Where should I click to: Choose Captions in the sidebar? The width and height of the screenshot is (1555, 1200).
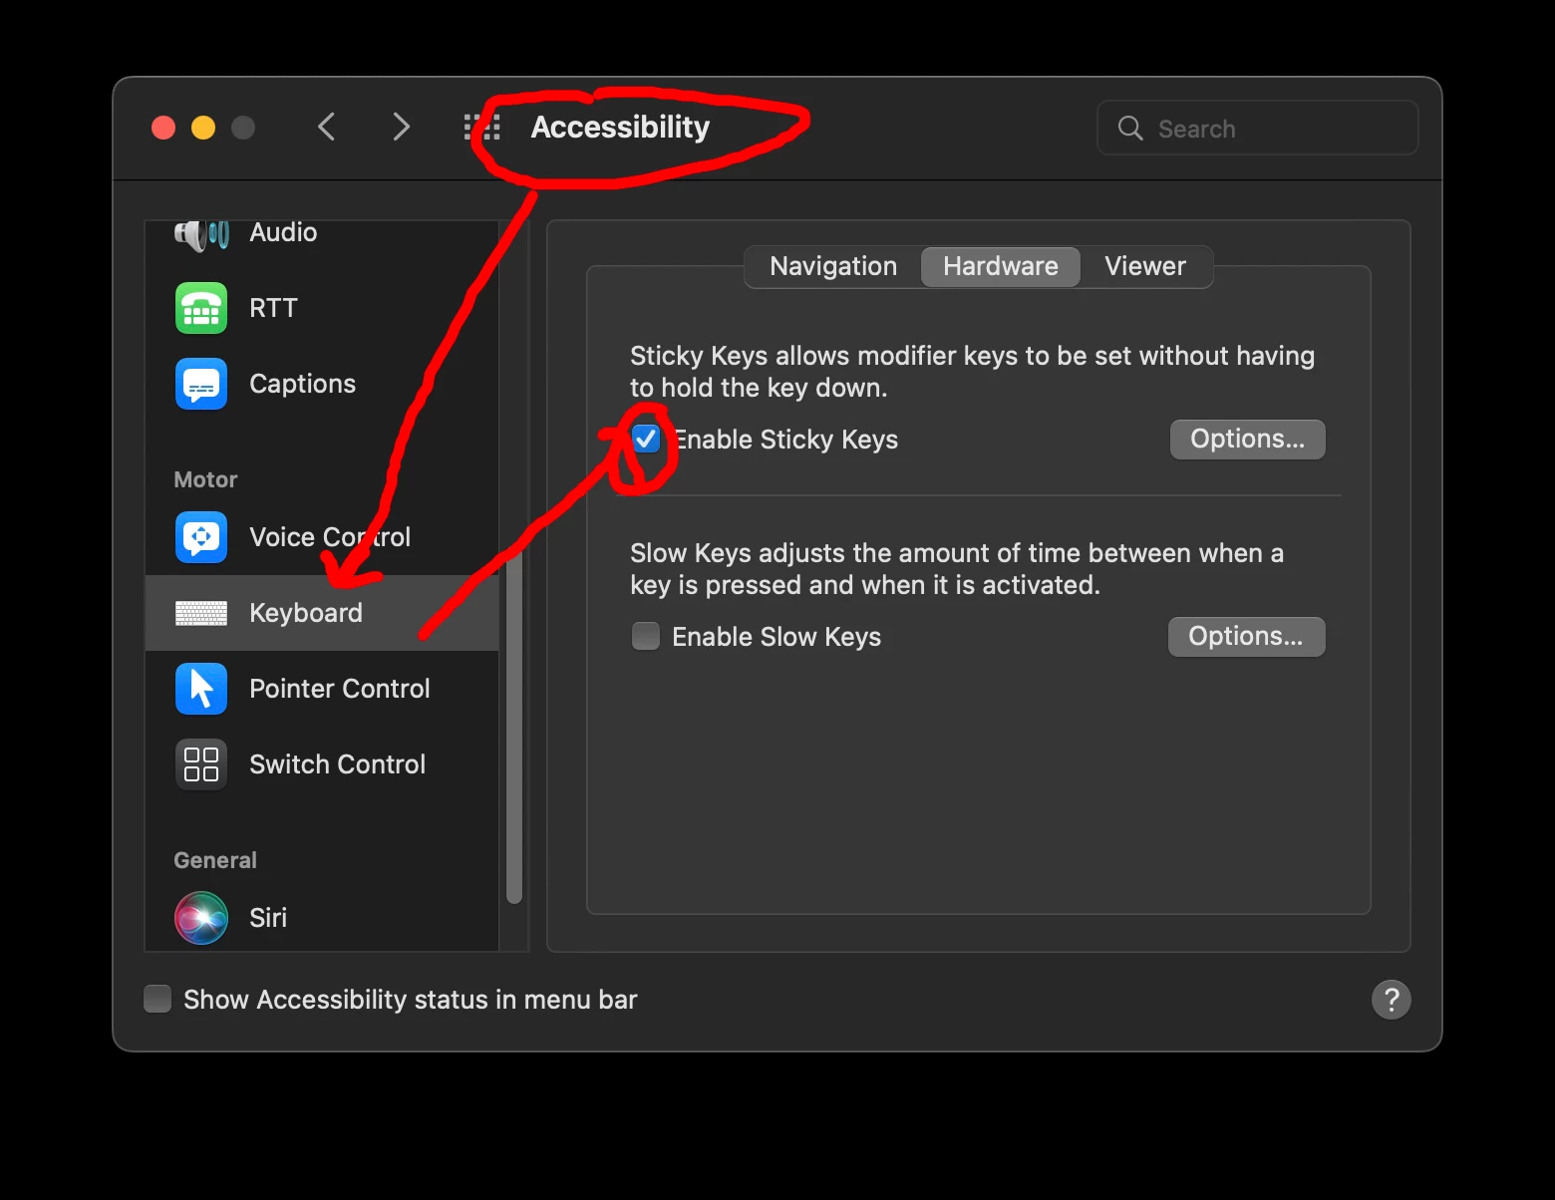click(322, 384)
